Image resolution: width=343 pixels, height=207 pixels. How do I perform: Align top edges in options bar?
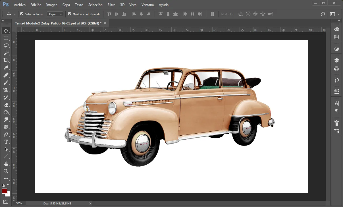click(109, 14)
